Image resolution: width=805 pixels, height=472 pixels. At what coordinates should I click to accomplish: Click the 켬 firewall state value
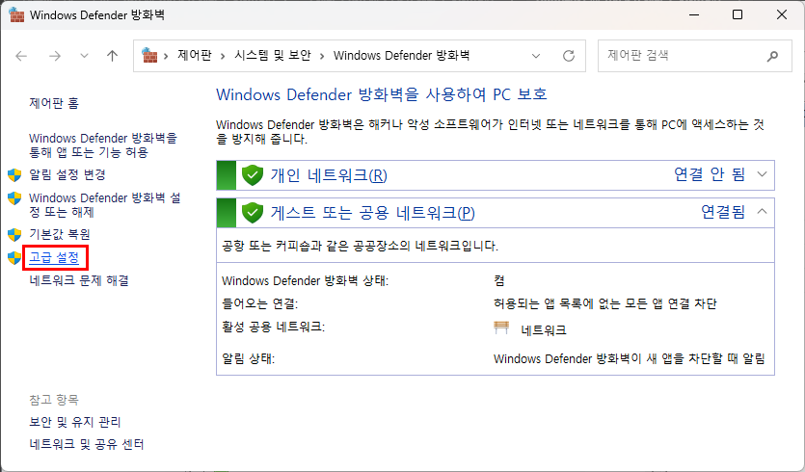(499, 280)
